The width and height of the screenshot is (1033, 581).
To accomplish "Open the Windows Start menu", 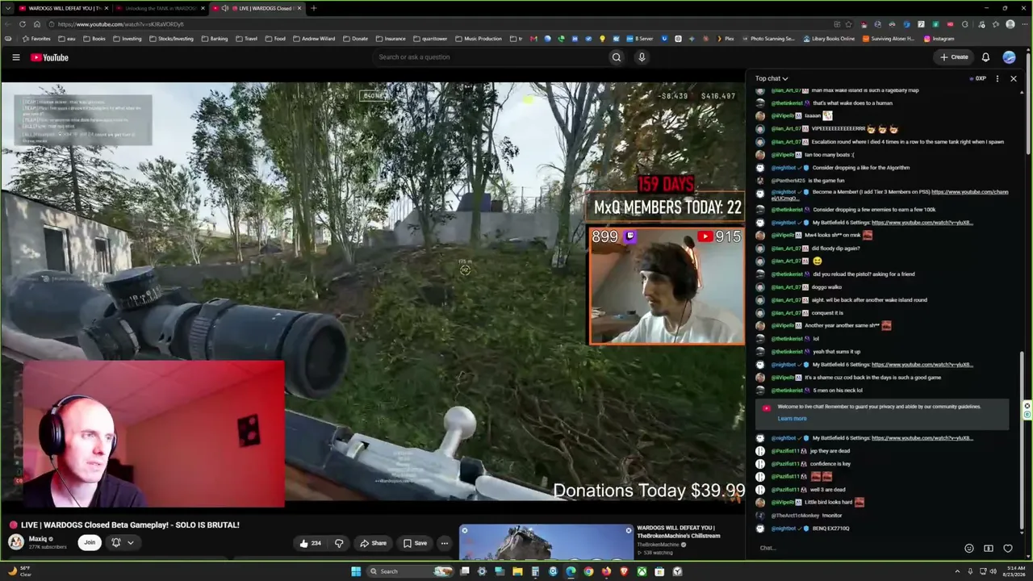I will pyautogui.click(x=356, y=571).
